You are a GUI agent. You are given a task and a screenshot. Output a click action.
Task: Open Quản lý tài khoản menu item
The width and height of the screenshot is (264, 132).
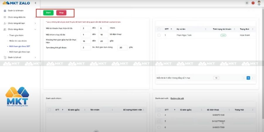tap(16, 11)
